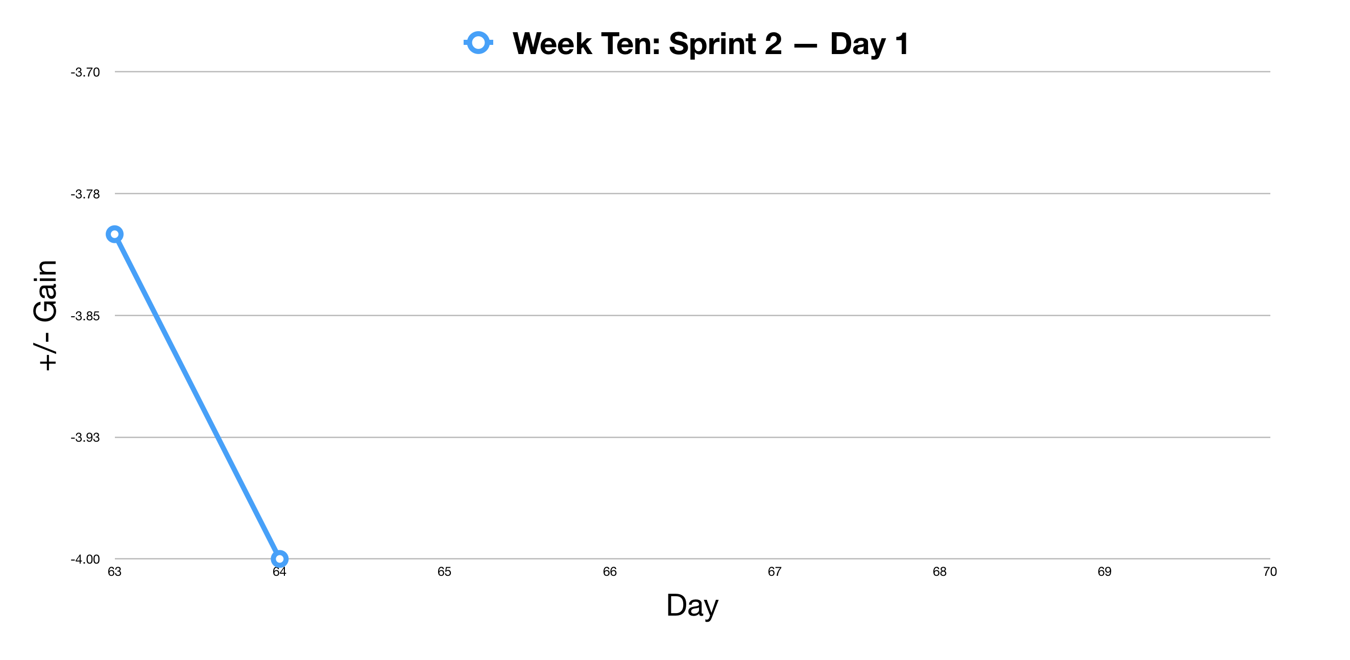Select the +/- Gain y-axis title

[45, 315]
